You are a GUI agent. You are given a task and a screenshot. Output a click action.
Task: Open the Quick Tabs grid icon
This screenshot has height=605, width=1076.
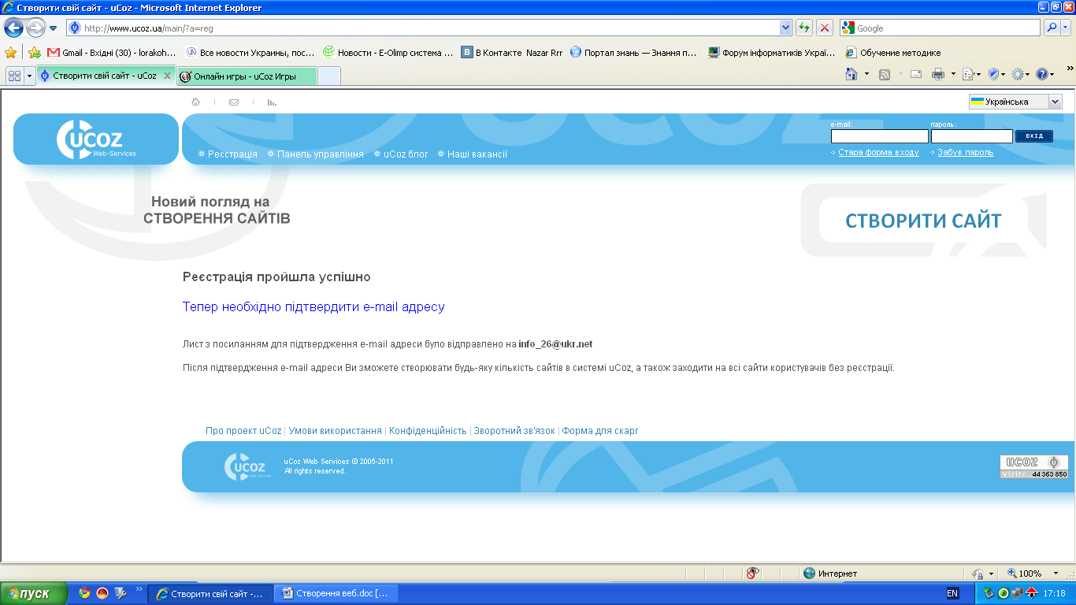(x=14, y=76)
